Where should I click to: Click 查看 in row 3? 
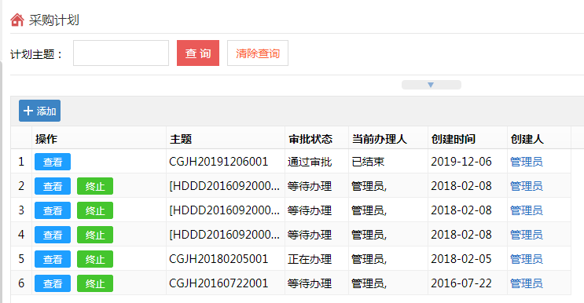[53, 210]
